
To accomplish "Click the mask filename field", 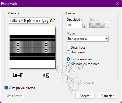I will tap(29, 21).
